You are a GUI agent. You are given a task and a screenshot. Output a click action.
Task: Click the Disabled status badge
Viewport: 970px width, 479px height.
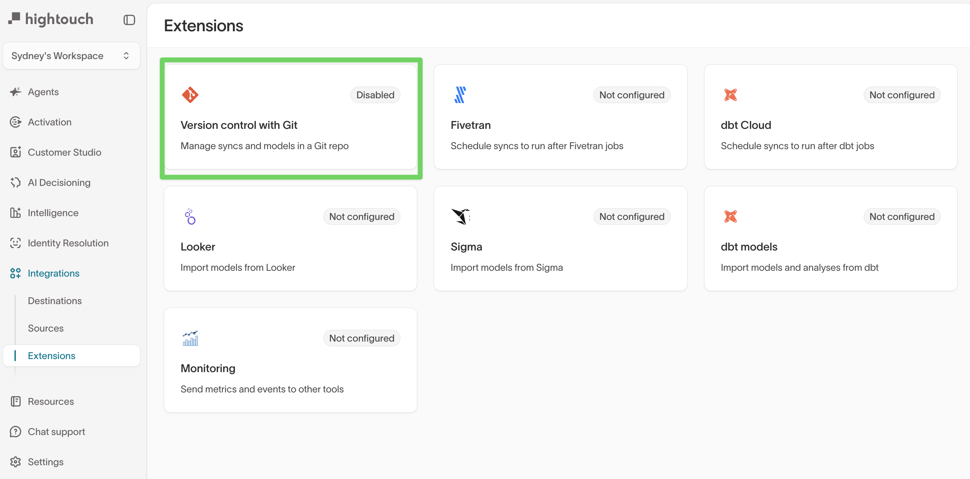[x=375, y=95]
